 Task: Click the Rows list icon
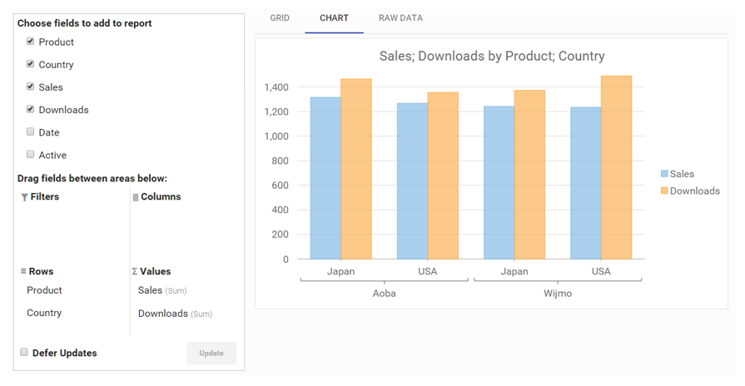pyautogui.click(x=22, y=271)
